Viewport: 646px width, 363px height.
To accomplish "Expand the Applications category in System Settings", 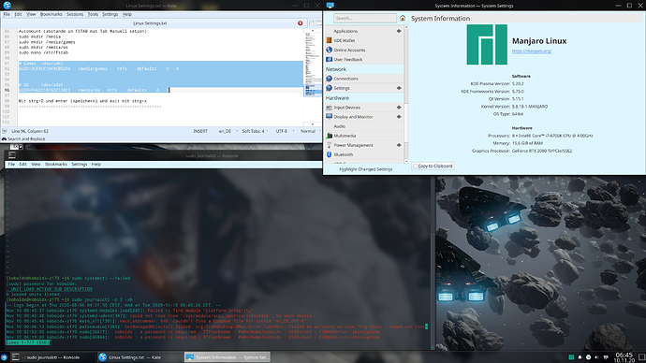I will pos(399,31).
